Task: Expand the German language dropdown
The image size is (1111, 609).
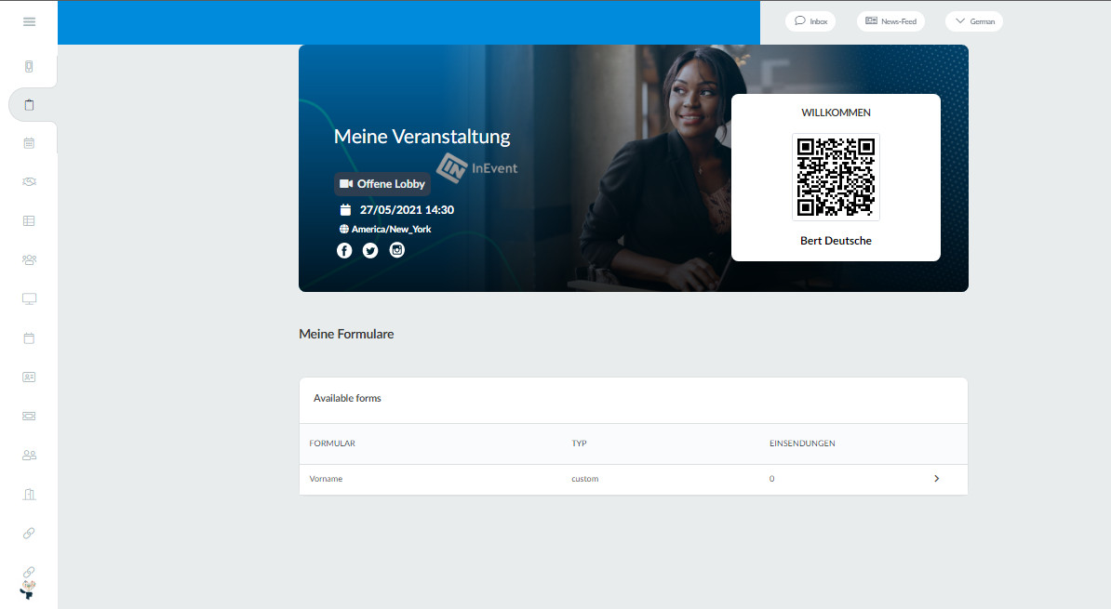Action: click(974, 21)
